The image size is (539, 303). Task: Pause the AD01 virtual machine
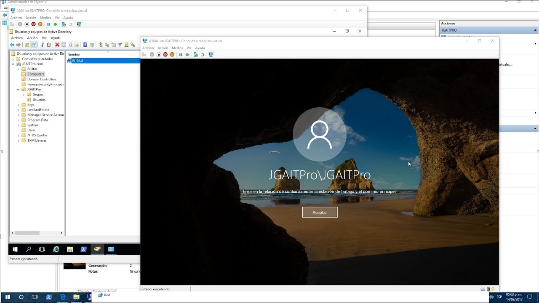tap(48, 24)
